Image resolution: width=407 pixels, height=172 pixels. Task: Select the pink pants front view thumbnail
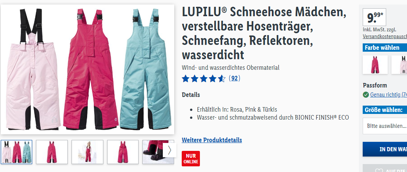[51, 152]
